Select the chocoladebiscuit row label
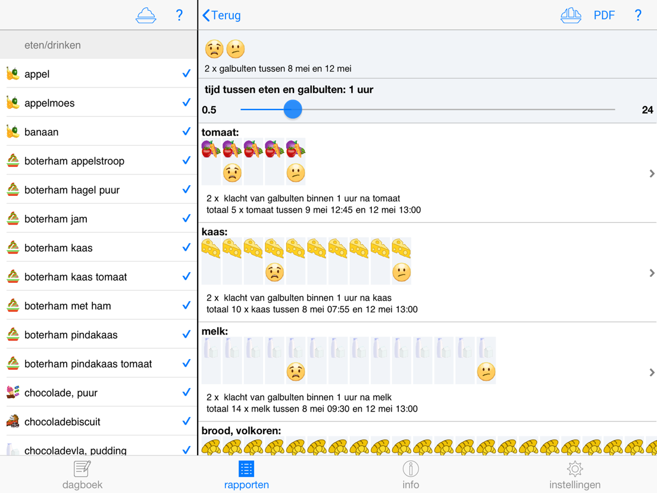This screenshot has height=493, width=657. pos(62,422)
